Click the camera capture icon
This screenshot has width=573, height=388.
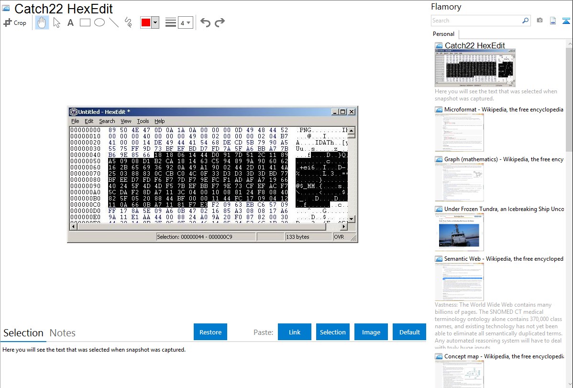pyautogui.click(x=540, y=21)
